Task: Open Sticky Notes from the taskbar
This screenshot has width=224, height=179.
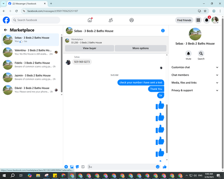Action: coord(55,175)
